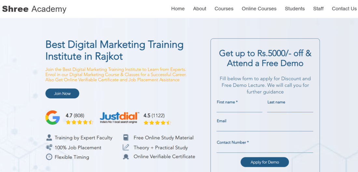This screenshot has width=358, height=172.
Task: Click the Flexible Timing clock icon
Action: (x=49, y=157)
